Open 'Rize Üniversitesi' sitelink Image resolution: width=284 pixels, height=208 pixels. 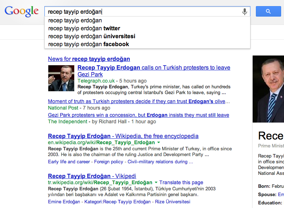coord(173,202)
